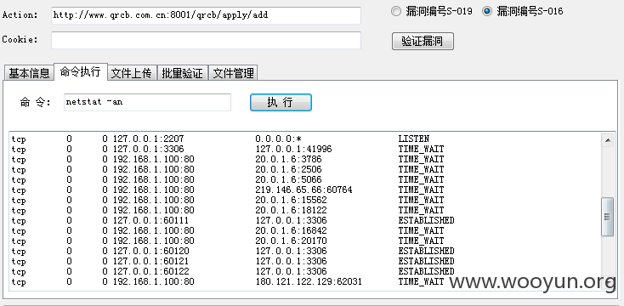Click ESTABLISHED on the 127.0.0.1:60111 row

[426, 221]
